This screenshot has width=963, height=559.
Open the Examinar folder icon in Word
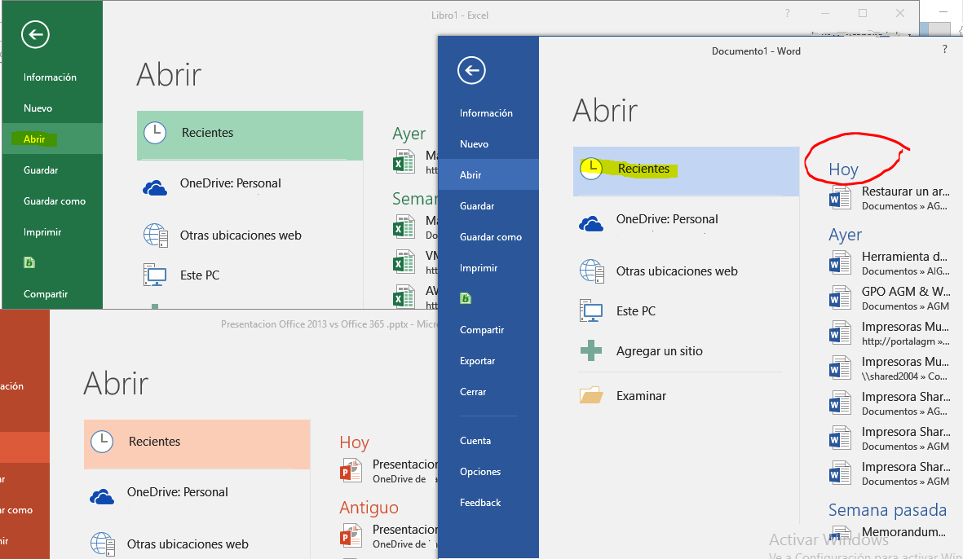coord(591,395)
